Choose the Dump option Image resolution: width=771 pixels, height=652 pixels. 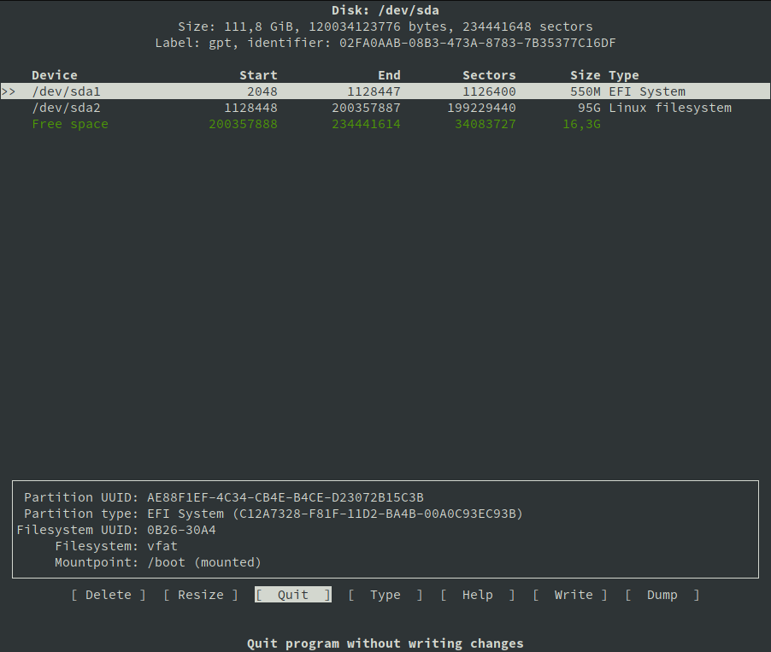point(662,595)
